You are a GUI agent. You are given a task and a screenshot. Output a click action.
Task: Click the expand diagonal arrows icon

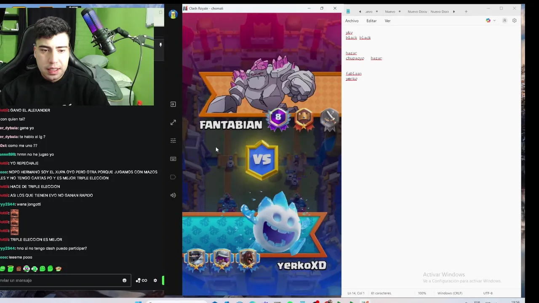pos(173,122)
